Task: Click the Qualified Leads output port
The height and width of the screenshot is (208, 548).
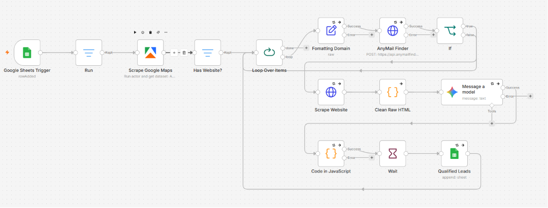Action: pyautogui.click(x=468, y=153)
